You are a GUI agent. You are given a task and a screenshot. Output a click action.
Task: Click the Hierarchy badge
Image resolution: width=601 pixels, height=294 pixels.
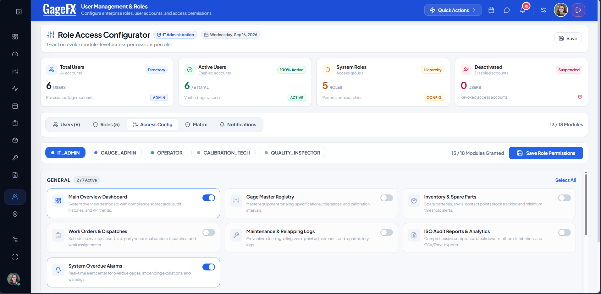point(432,70)
